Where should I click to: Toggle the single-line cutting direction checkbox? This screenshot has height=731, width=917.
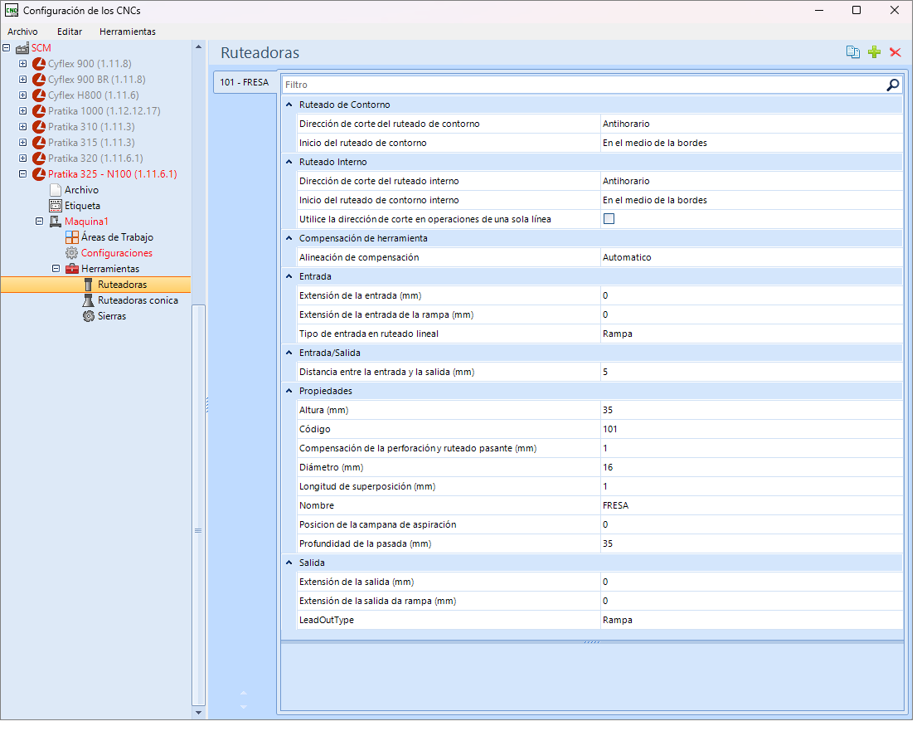609,220
